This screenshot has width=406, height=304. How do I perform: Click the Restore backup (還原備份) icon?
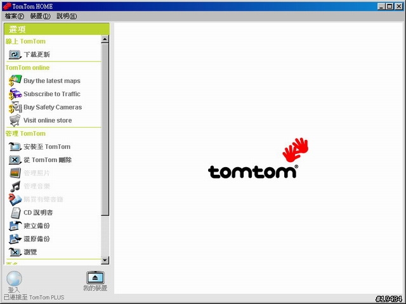coord(15,239)
